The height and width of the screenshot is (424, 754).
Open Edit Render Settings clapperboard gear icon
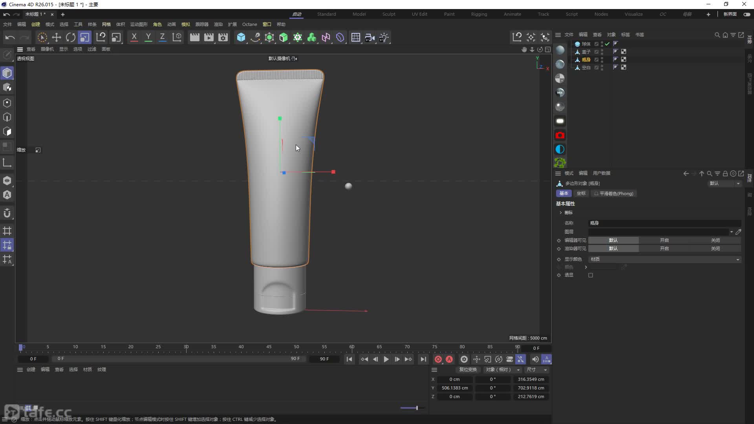coord(223,37)
